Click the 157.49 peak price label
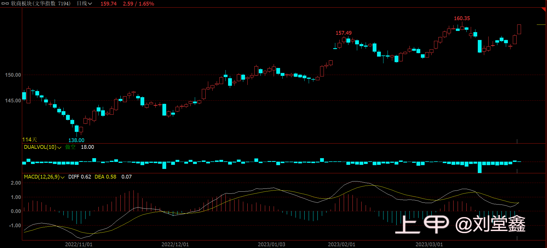547x248 pixels. (343, 33)
